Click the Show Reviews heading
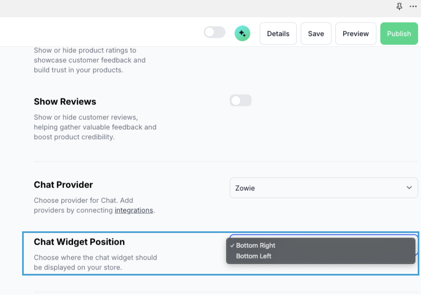This screenshot has height=295, width=421. [x=65, y=102]
